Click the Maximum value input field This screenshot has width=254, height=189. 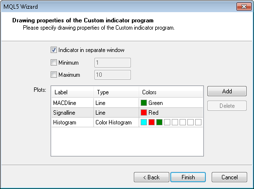112,75
